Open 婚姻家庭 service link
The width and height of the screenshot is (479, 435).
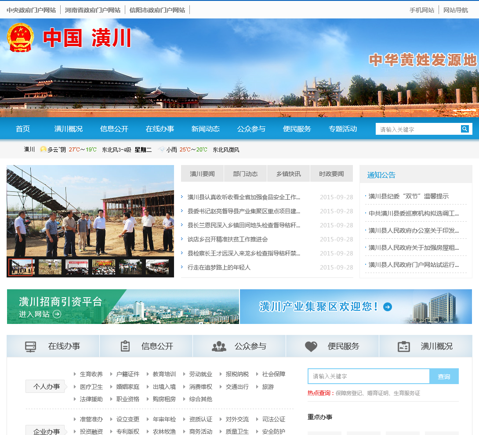click(x=128, y=387)
